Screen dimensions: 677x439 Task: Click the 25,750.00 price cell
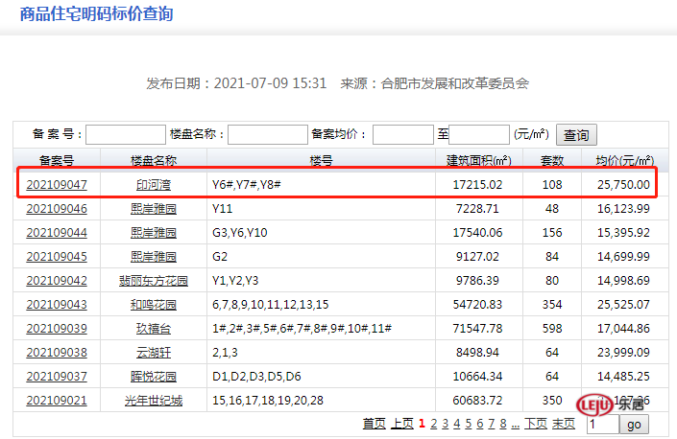pos(623,185)
